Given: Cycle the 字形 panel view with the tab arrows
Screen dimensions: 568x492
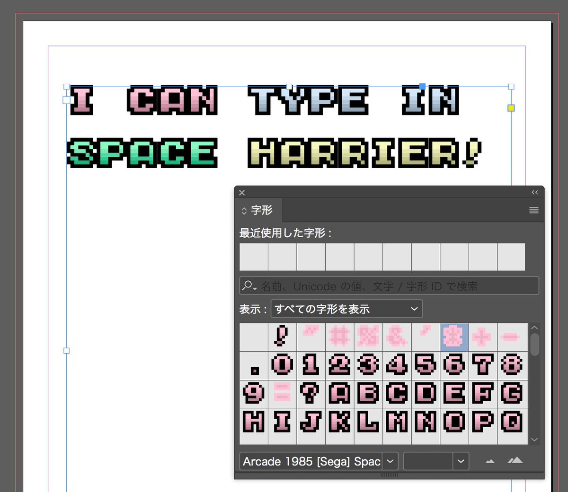Looking at the screenshot, I should coord(244,211).
